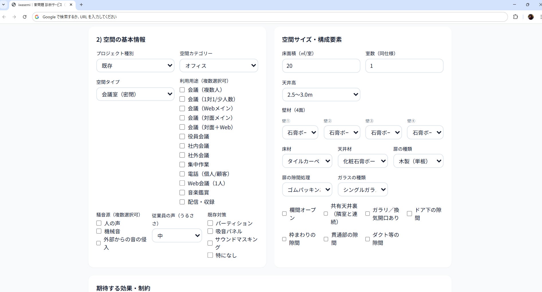The height and width of the screenshot is (292, 542).
Task: Check 会議（Webメイン）option
Action: pos(182,108)
